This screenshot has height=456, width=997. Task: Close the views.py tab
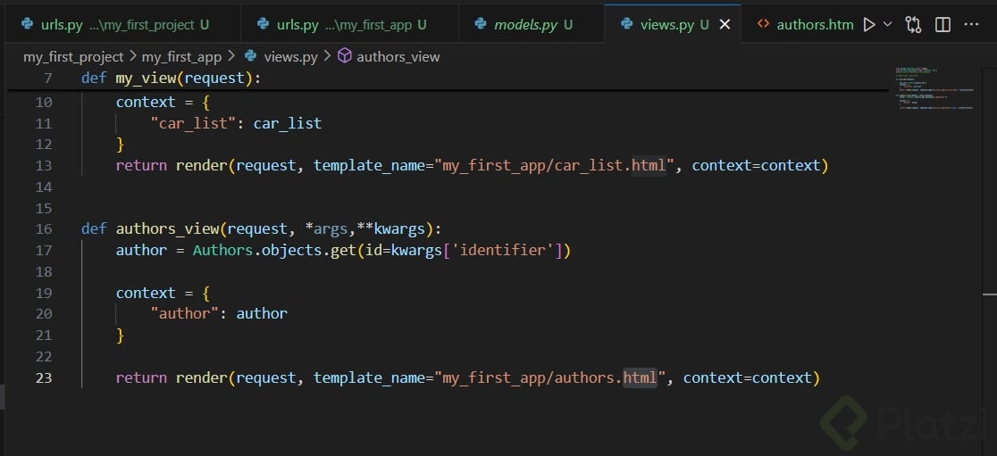tap(725, 25)
